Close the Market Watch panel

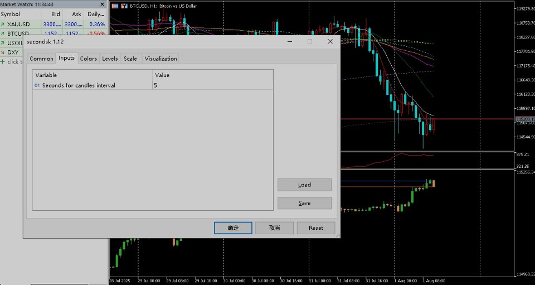(103, 4)
